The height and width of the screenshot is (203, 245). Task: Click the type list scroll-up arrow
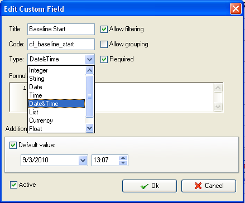[x=89, y=70]
